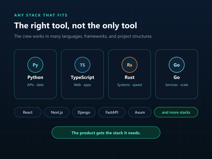
Task: Click the Go circle icon
Action: click(177, 65)
